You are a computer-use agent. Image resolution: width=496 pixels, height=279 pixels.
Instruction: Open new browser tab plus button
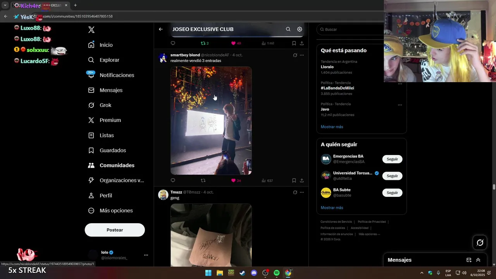click(75, 5)
